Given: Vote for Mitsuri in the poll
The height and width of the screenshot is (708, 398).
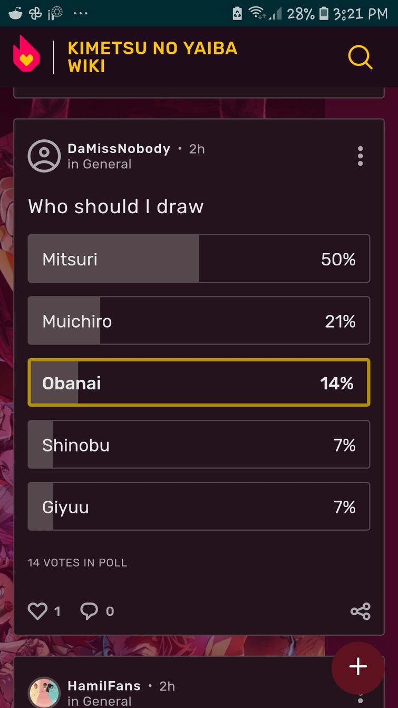Looking at the screenshot, I should [199, 259].
